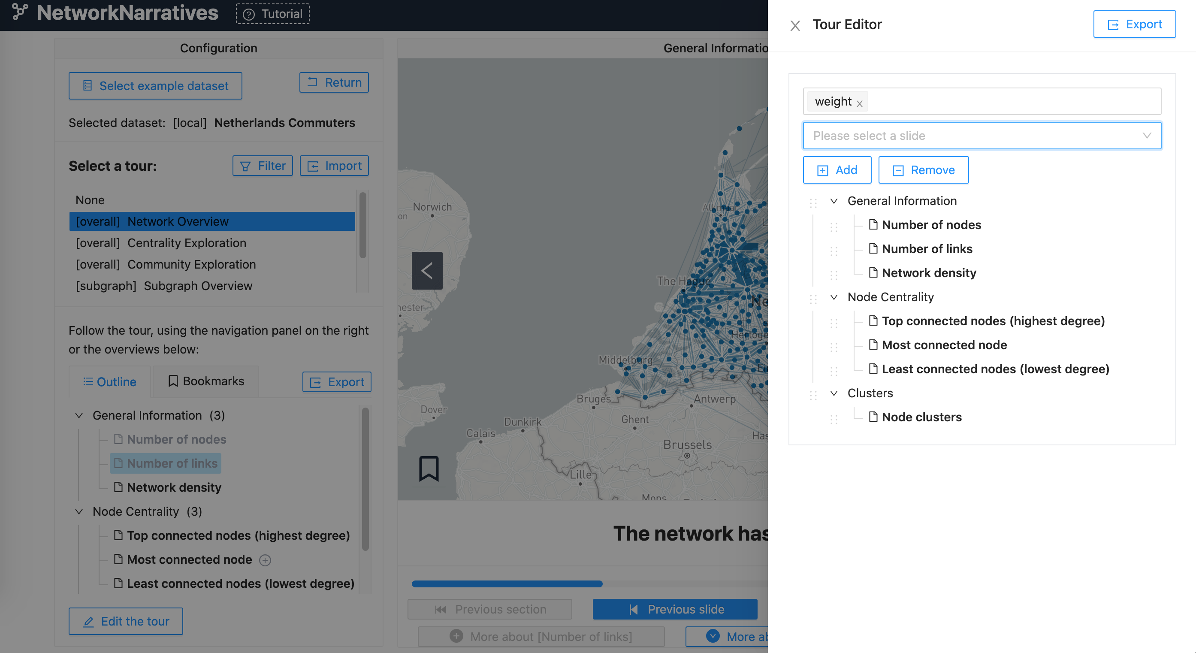Click the left arrow on the map
Screen dimensions: 1196x653
pyautogui.click(x=427, y=270)
